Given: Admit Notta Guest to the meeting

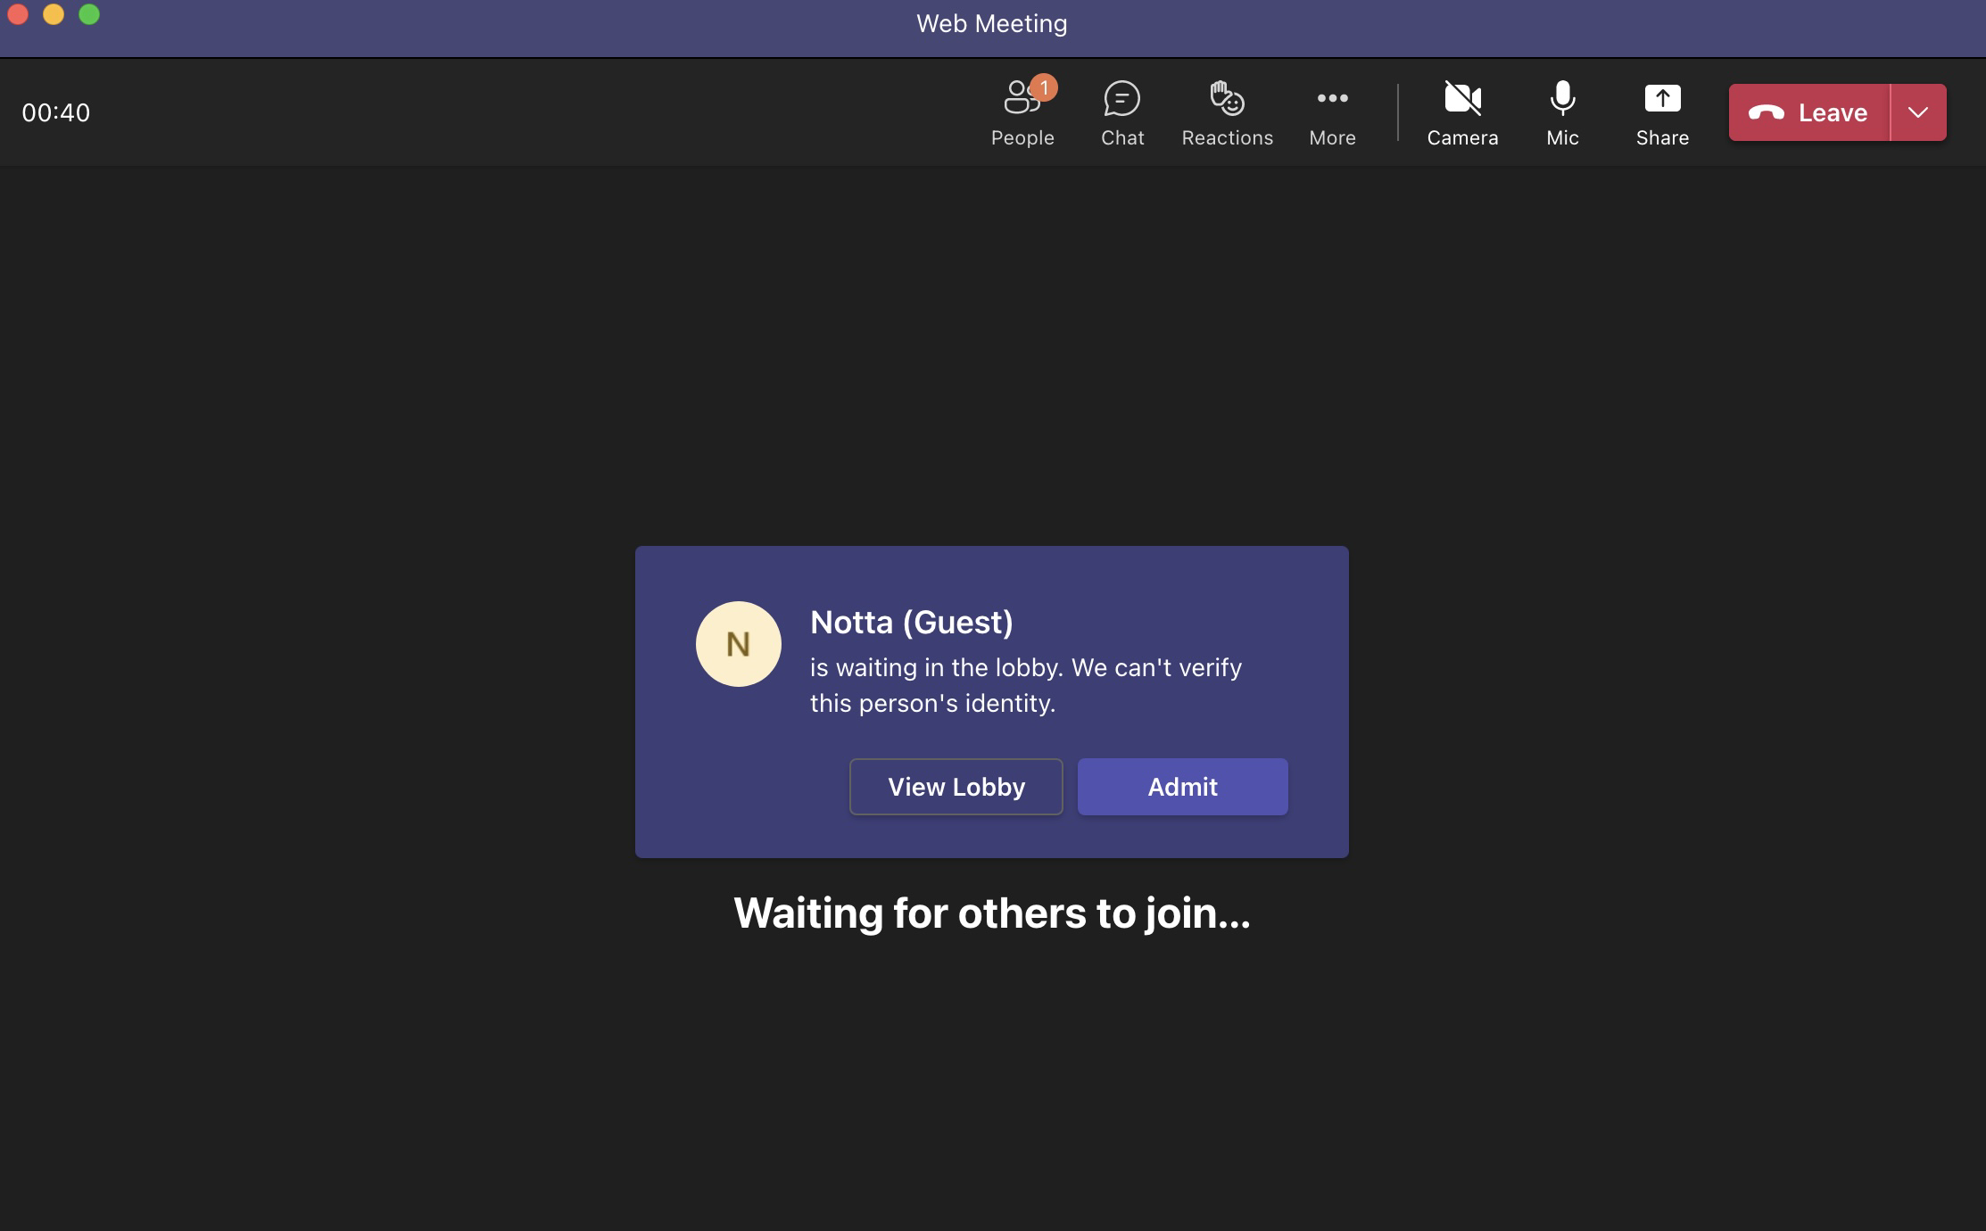Looking at the screenshot, I should coord(1181,787).
